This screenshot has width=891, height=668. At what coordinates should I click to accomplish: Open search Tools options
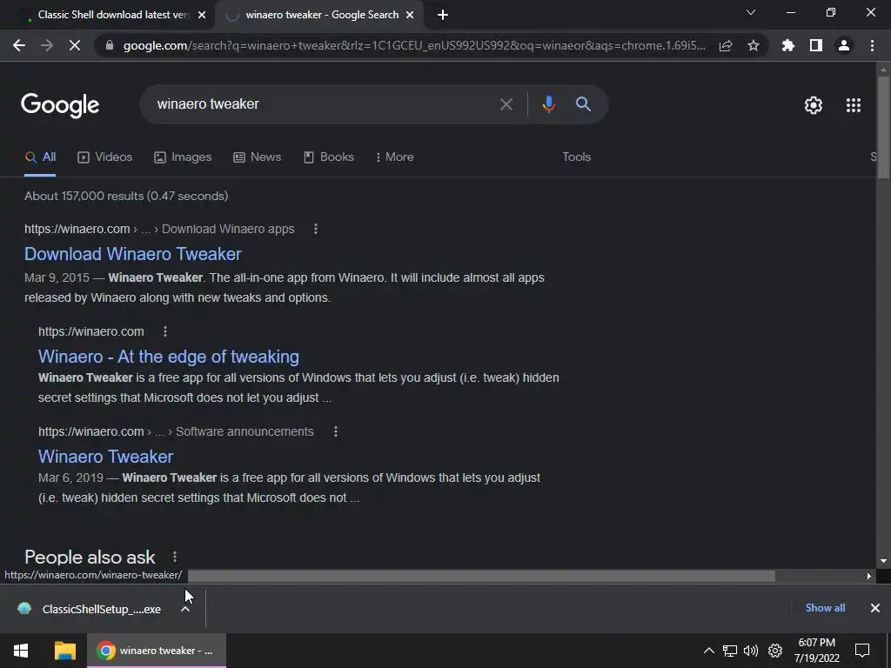click(x=576, y=157)
